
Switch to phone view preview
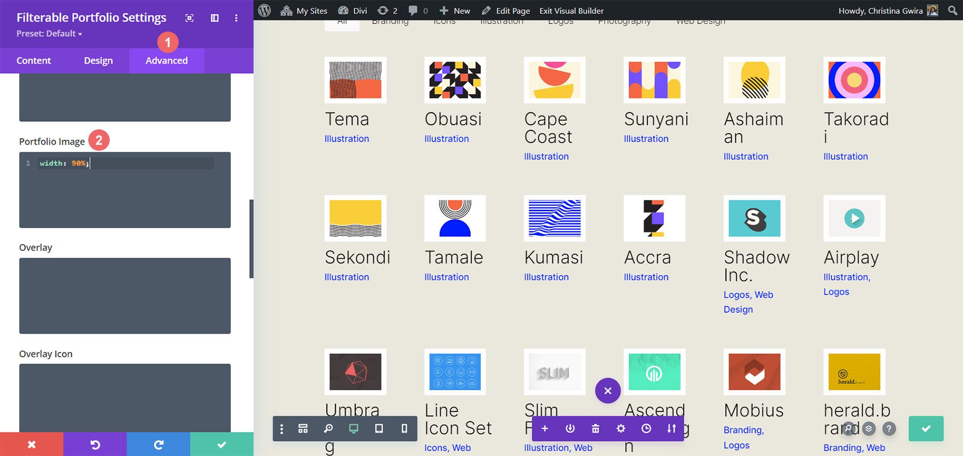(x=404, y=429)
